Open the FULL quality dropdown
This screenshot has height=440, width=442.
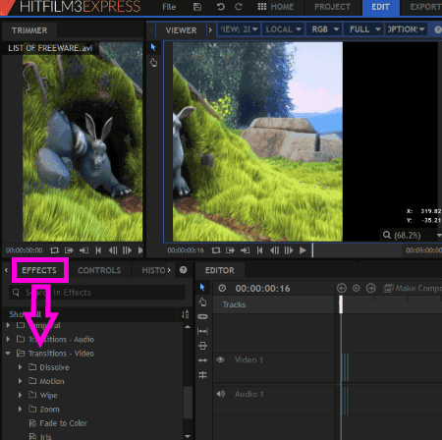pyautogui.click(x=364, y=29)
